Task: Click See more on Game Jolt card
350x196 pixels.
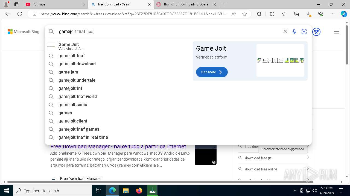Action: click(212, 72)
